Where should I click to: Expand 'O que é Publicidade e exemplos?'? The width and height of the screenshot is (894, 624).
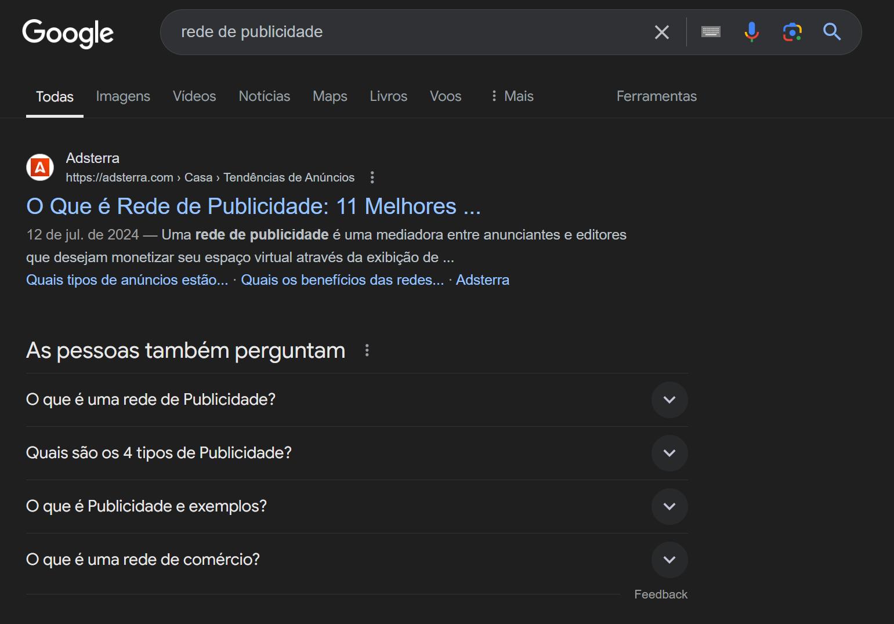(x=669, y=506)
